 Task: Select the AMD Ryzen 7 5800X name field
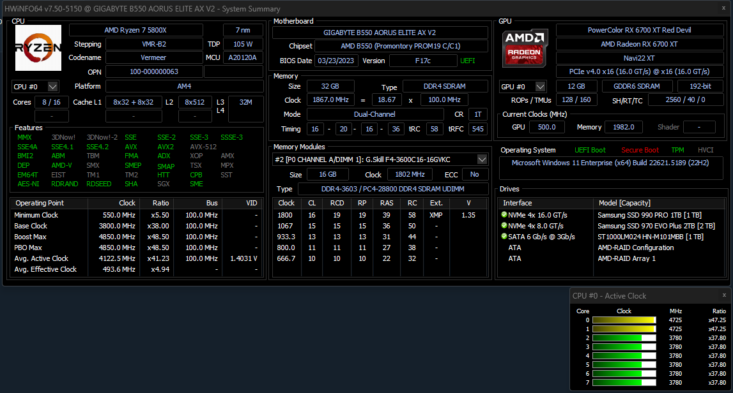click(135, 30)
